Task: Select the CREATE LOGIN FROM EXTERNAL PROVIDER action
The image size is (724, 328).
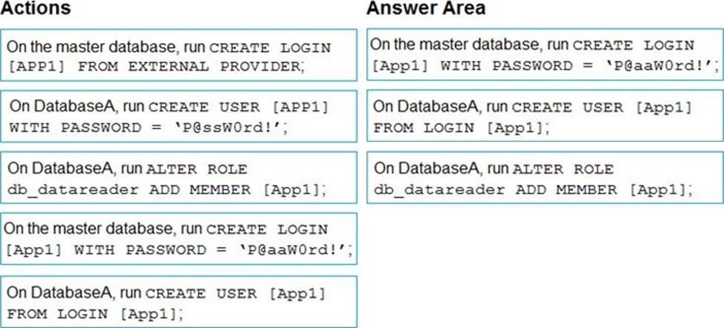Action: click(x=178, y=56)
